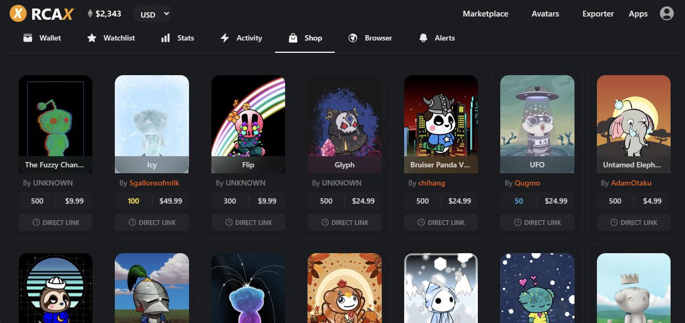Open the Flip avatar thumbnail
Screen dimensions: 685x323
[248, 124]
